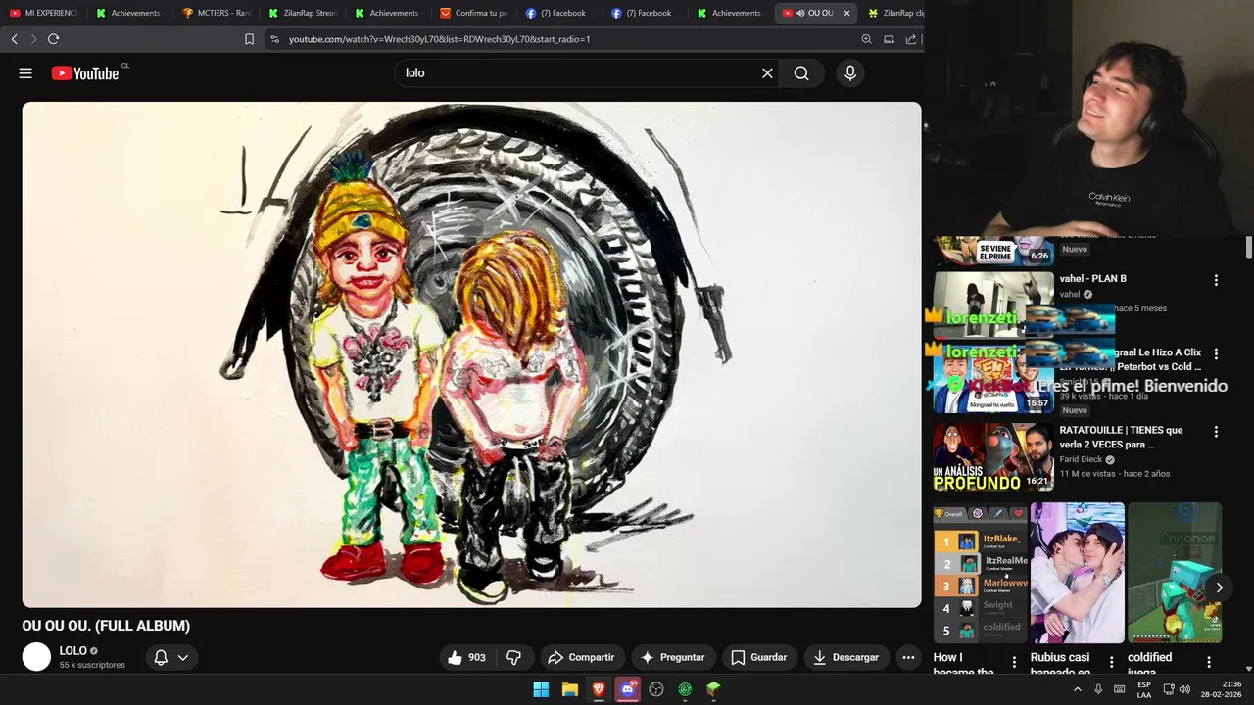This screenshot has height=705, width=1254.
Task: Toggle the notification bell for LOLO
Action: tap(161, 657)
